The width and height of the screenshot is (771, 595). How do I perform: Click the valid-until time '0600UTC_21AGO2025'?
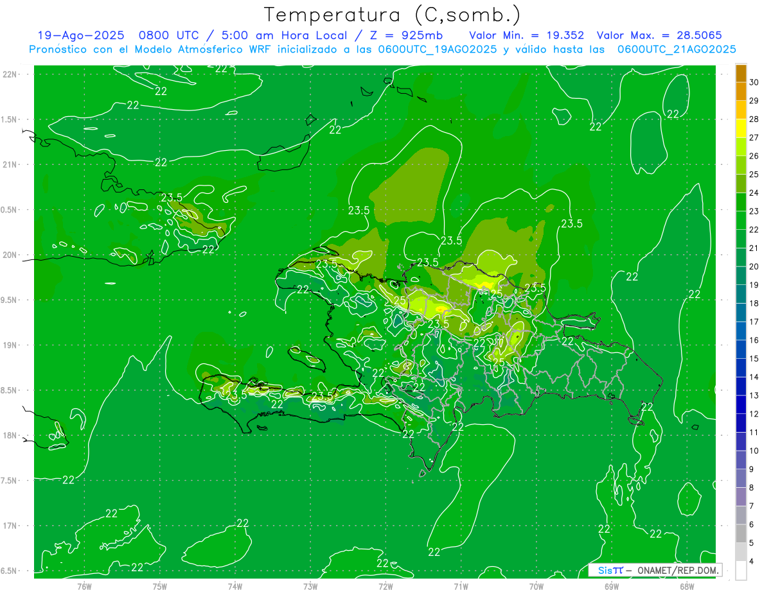coord(677,49)
